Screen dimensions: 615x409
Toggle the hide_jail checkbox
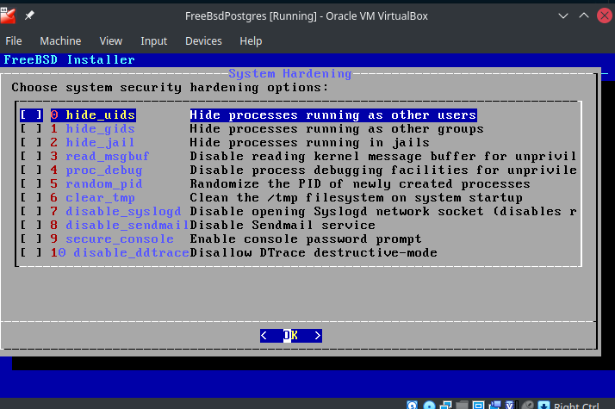[31, 142]
